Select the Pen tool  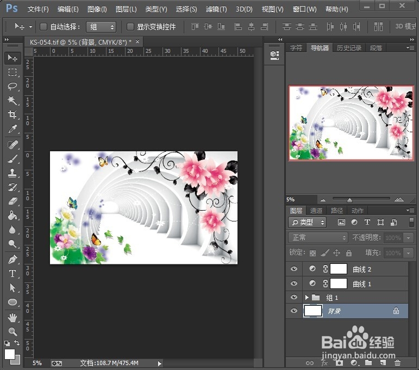coord(12,260)
